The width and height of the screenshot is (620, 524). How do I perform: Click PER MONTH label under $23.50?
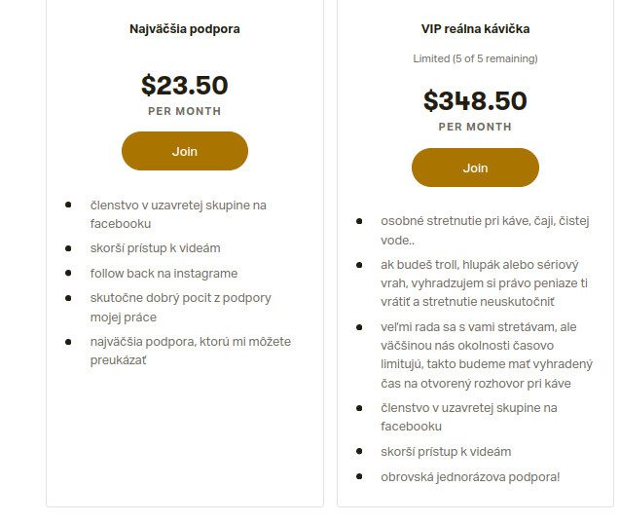[x=184, y=111]
